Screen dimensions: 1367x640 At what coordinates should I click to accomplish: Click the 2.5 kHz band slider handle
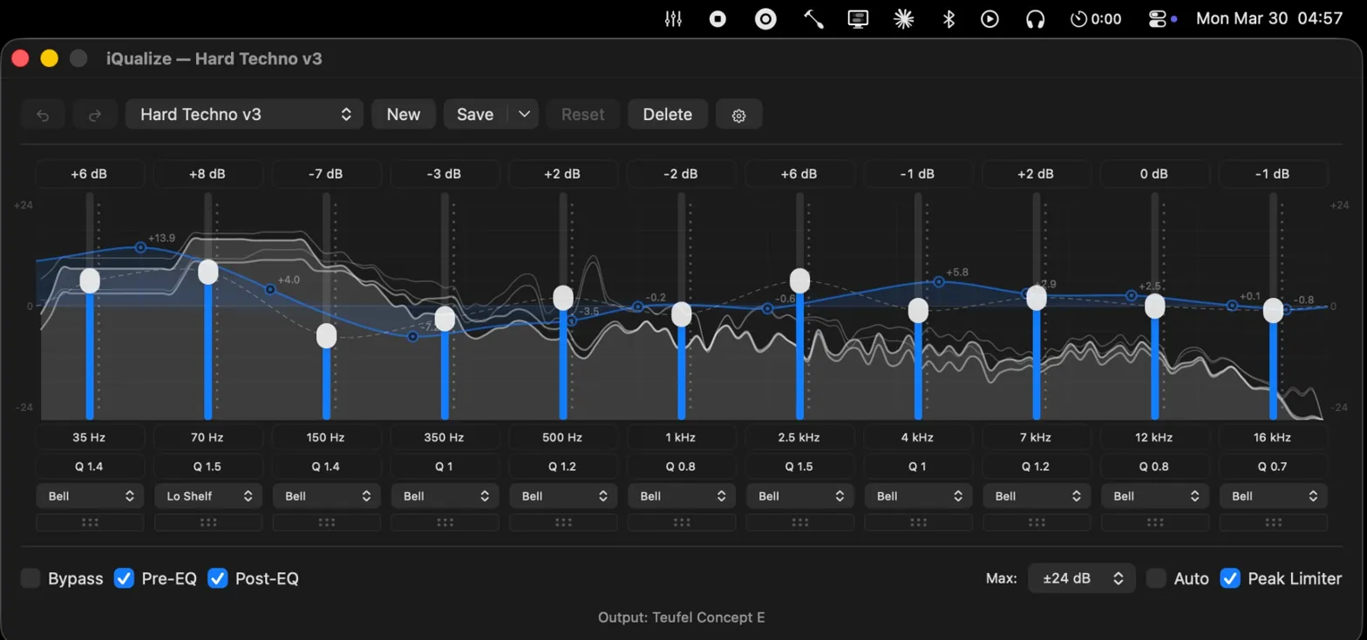pyautogui.click(x=799, y=280)
